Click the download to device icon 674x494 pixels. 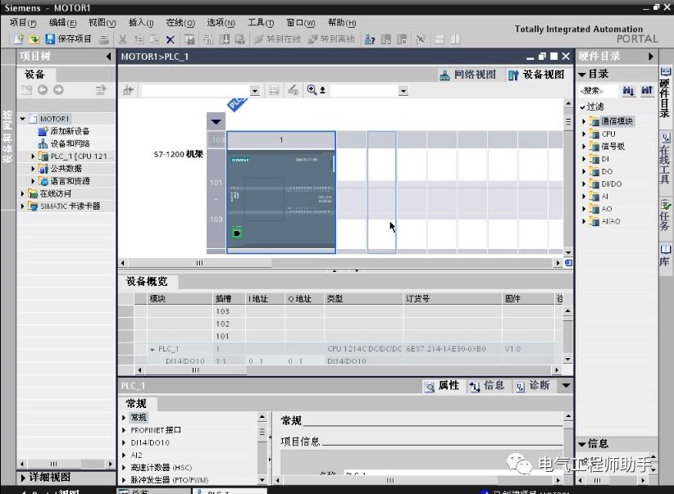pyautogui.click(x=225, y=39)
